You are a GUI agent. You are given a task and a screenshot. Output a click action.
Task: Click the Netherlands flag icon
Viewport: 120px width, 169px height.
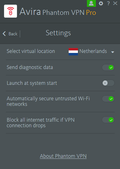click(73, 52)
